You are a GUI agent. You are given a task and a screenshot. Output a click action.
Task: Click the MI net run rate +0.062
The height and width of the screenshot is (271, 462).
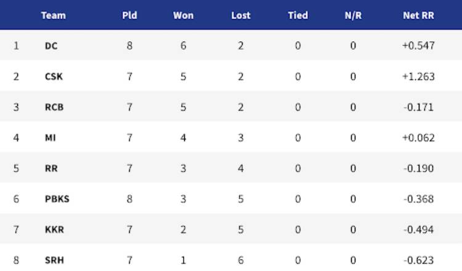418,138
